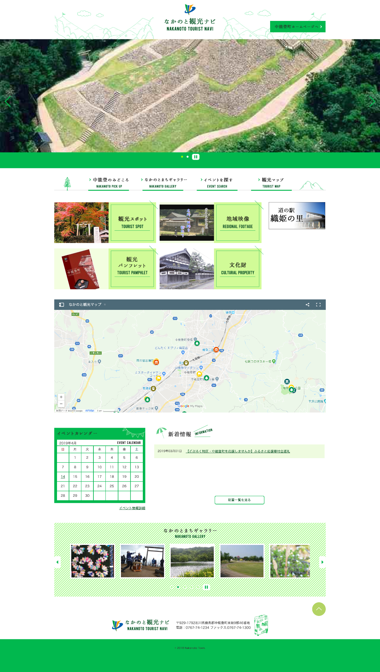Advance gallery carousel with right arrow

(322, 562)
